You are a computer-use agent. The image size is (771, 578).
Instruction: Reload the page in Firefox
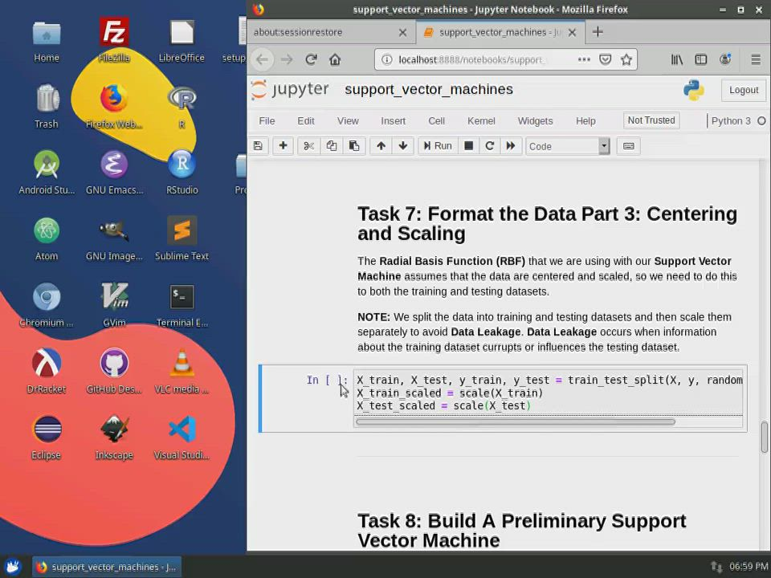point(311,60)
